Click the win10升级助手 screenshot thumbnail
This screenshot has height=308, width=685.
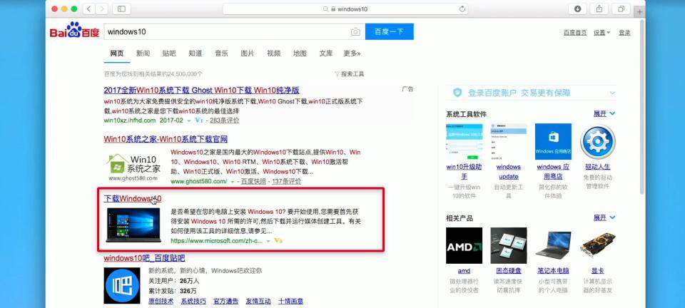coord(464,141)
